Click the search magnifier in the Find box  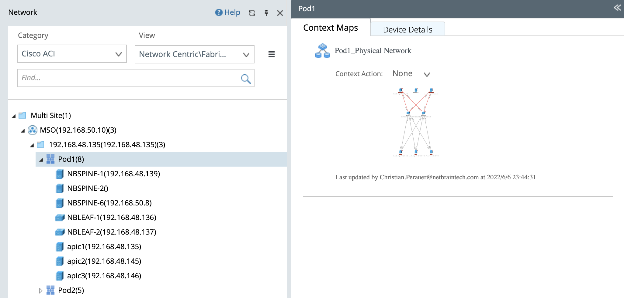(x=245, y=78)
